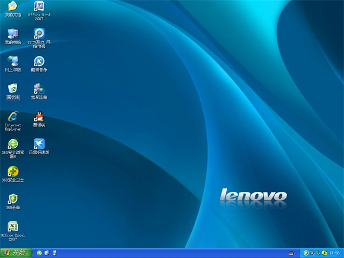Open Xunlei (迅雷极速版) download shortcut

39,144
